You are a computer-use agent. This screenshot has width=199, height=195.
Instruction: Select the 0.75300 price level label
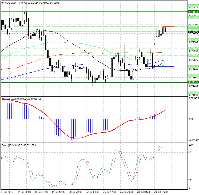click(193, 55)
